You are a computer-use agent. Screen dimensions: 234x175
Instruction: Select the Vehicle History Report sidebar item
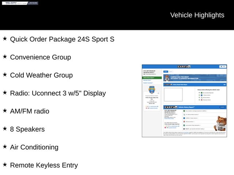coord(152,78)
